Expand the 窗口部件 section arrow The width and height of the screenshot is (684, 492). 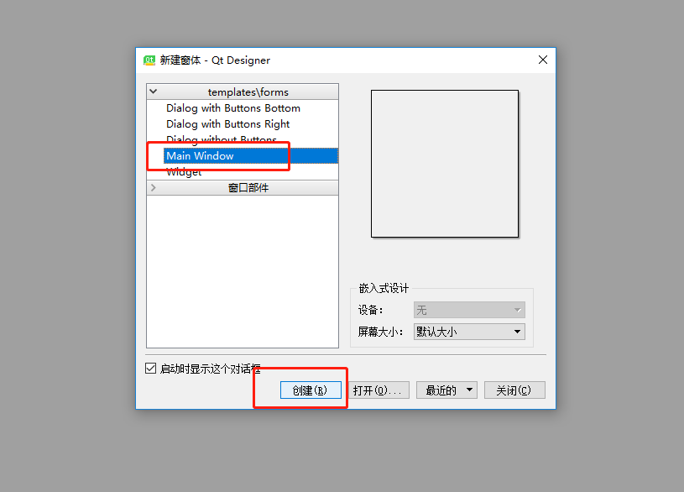tap(153, 188)
